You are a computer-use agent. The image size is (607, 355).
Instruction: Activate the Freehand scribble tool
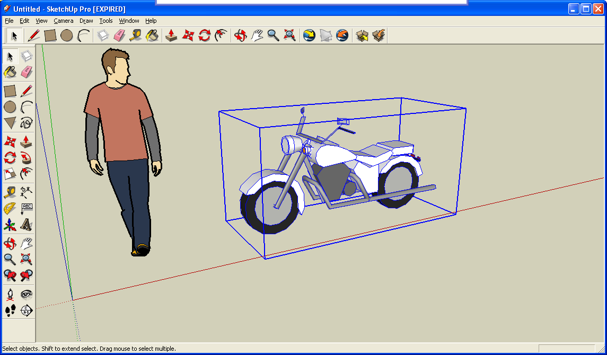click(x=27, y=123)
